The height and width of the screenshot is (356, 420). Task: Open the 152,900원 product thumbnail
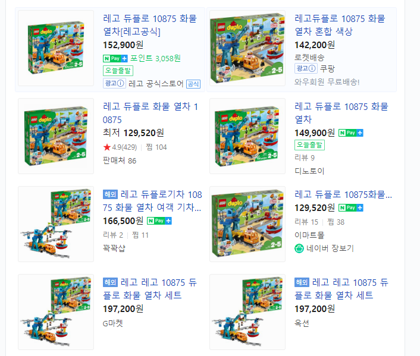(56, 48)
